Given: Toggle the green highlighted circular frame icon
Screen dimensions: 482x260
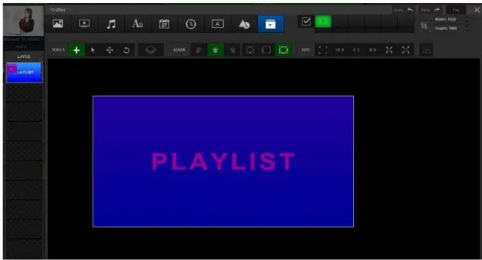Looking at the screenshot, I should coord(283,50).
